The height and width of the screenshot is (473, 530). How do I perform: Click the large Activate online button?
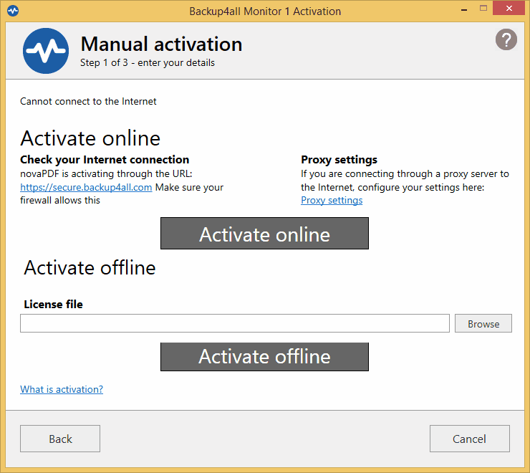(x=264, y=234)
